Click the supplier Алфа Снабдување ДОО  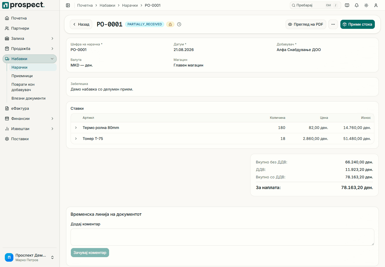[299, 50]
